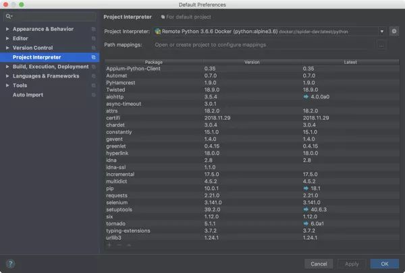Select the chardet package row
The image size is (405, 273).
252,125
